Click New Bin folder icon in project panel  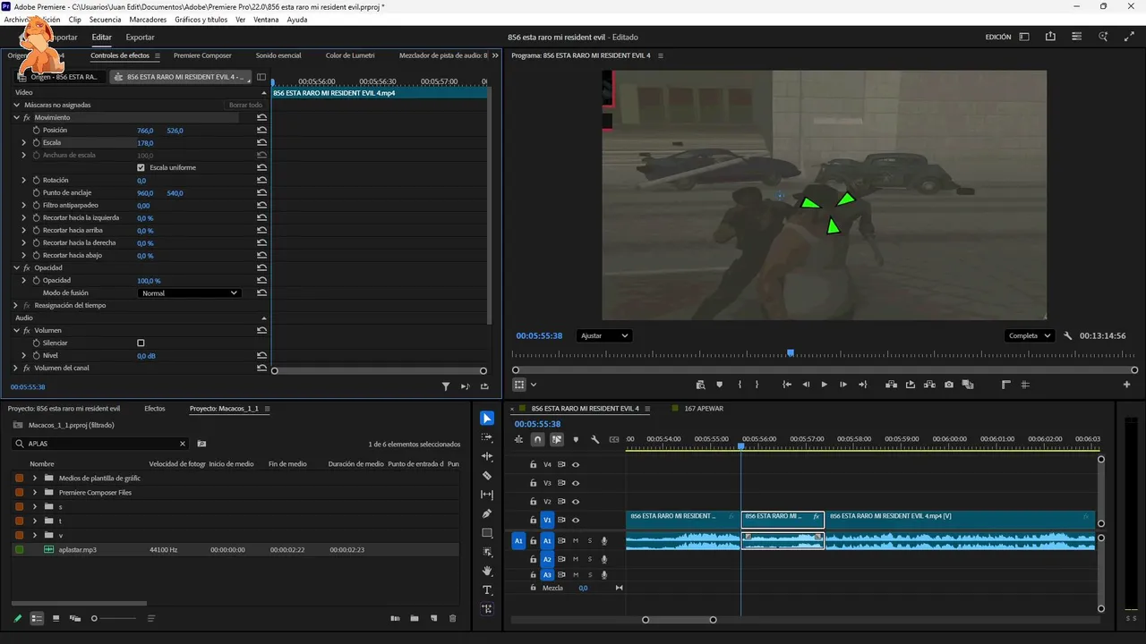[x=415, y=618]
